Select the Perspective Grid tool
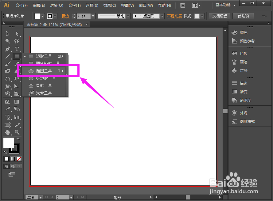Viewport: 273px width, 201px height. click(17, 94)
